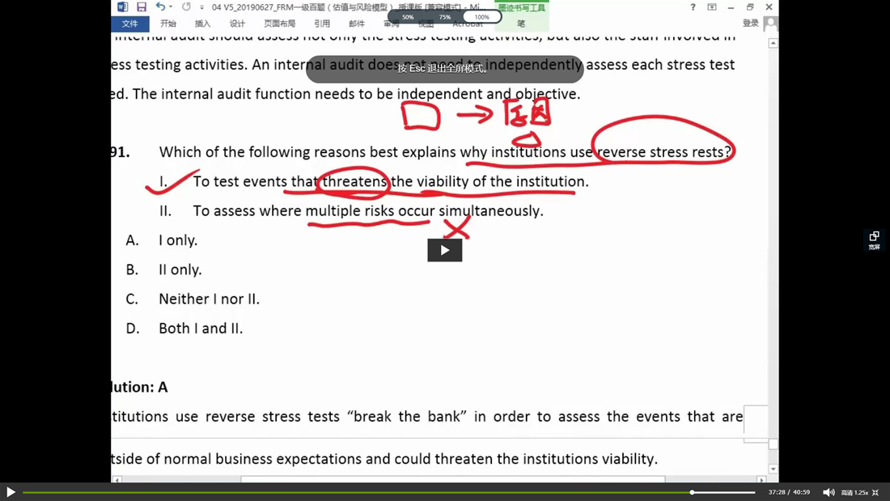
Task: Click the Word application icon
Action: (x=123, y=6)
